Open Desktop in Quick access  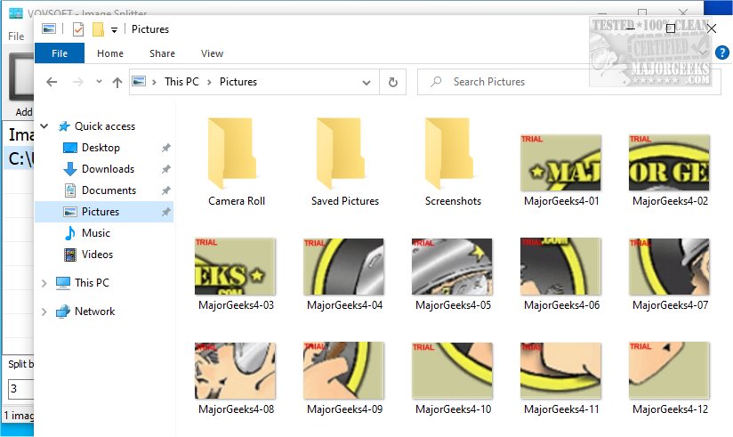coord(101,148)
